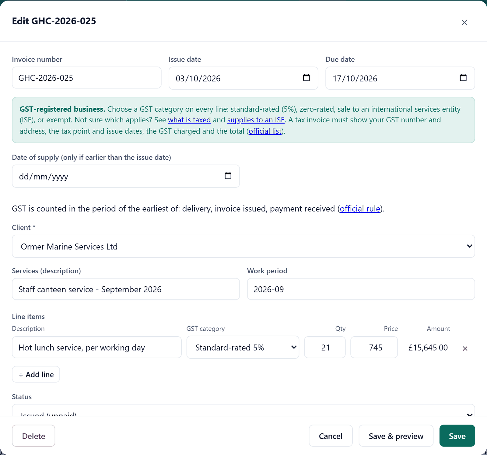Edit the Due date field
The image size is (487, 455).
[400, 78]
